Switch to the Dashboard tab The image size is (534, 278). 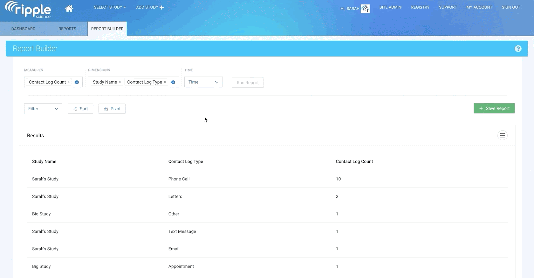[x=23, y=29]
